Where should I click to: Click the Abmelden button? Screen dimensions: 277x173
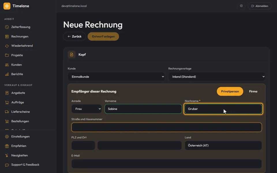(260, 6)
